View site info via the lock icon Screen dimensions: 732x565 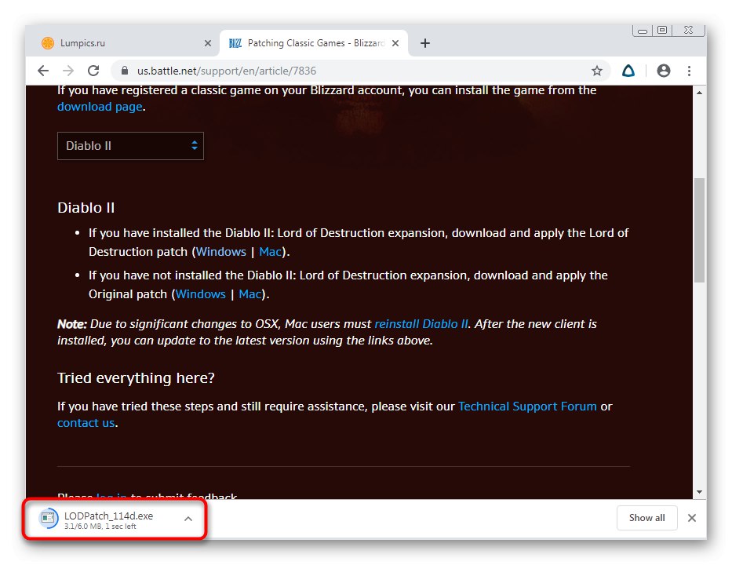point(124,71)
